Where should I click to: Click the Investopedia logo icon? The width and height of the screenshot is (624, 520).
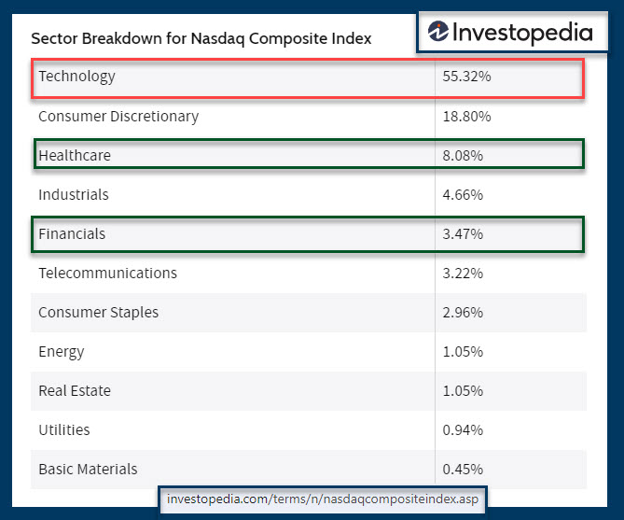click(438, 34)
